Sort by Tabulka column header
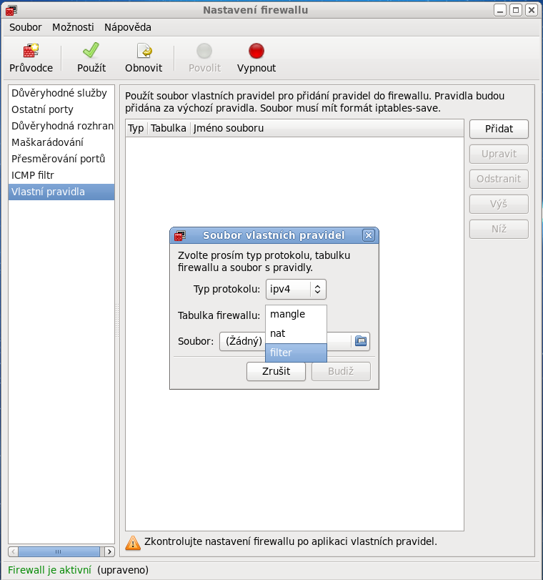This screenshot has height=580, width=543. click(x=169, y=128)
